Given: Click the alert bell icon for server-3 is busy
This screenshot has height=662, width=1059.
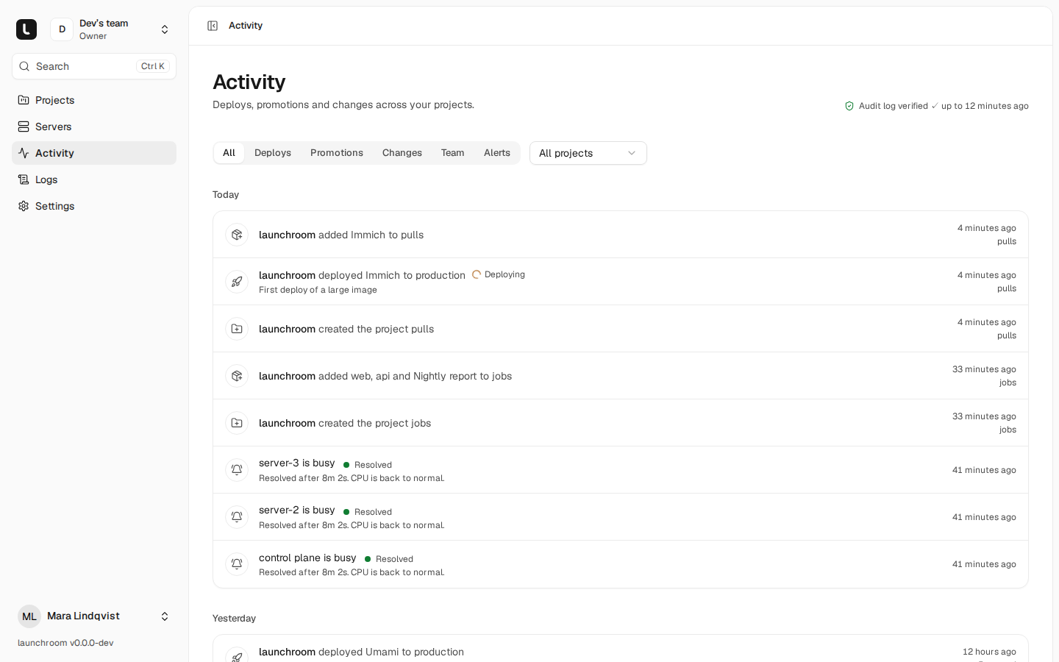Looking at the screenshot, I should click(237, 470).
